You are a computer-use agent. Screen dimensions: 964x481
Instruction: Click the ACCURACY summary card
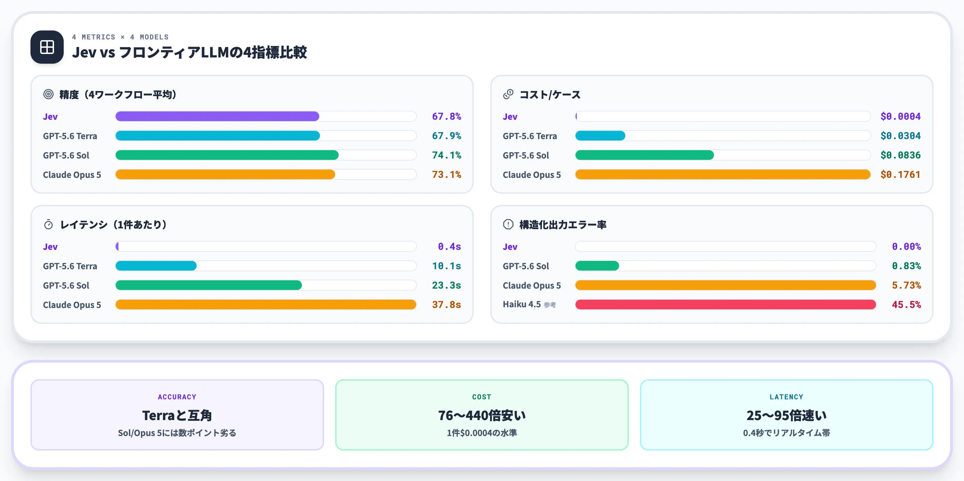point(177,415)
